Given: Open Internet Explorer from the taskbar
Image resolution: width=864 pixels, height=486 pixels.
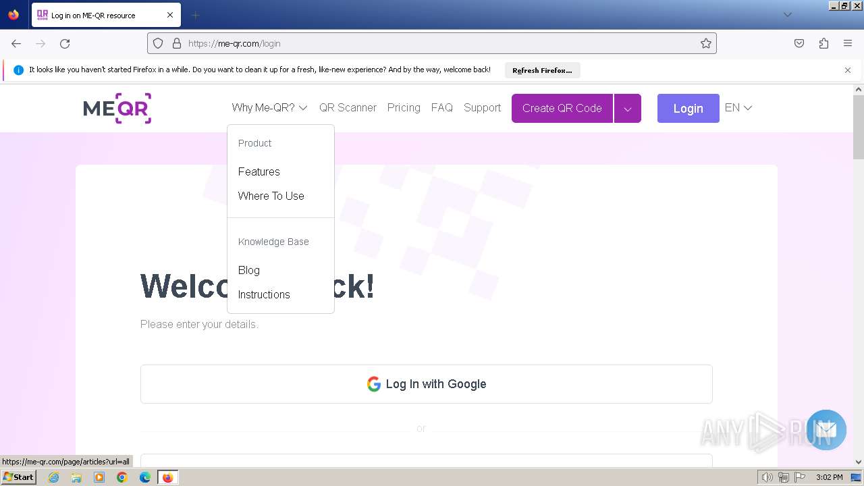Looking at the screenshot, I should point(54,477).
